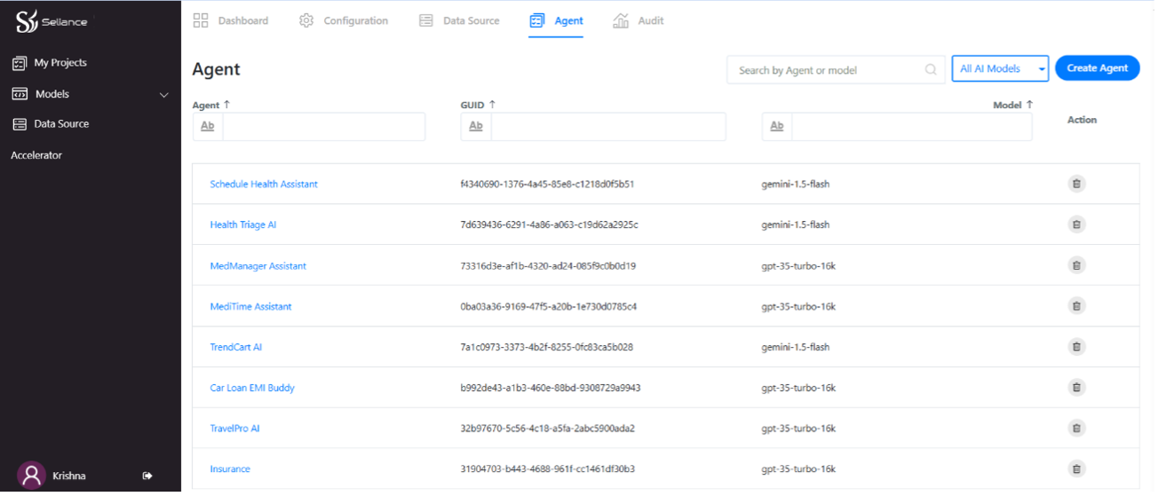Delete the MedManager Assistant agent
The width and height of the screenshot is (1158, 496).
pyautogui.click(x=1076, y=265)
